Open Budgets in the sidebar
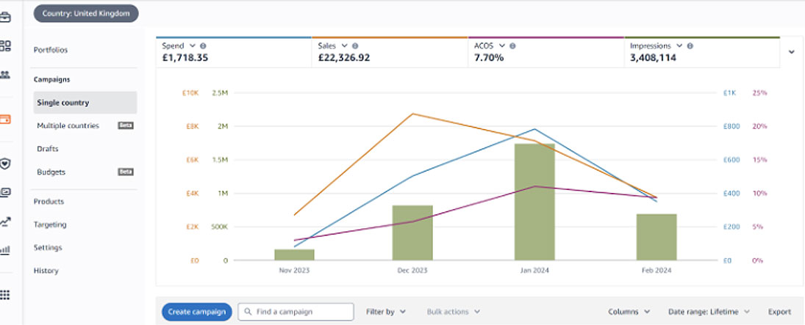 (51, 172)
